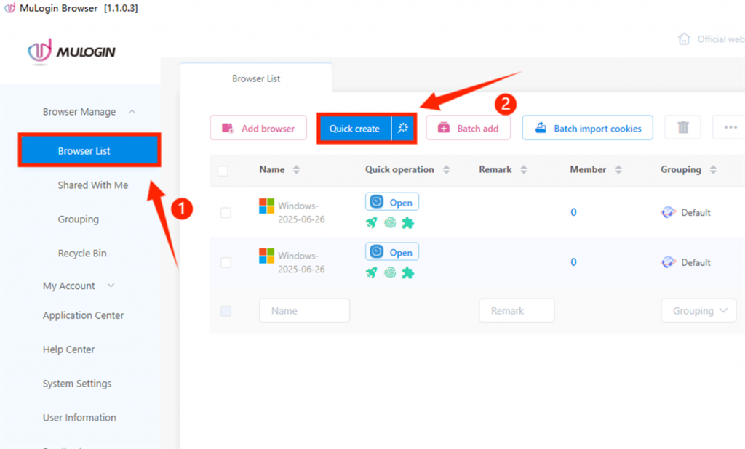Viewport: 745px width, 449px height.
Task: Click member count 0 in second row
Action: pyautogui.click(x=573, y=262)
